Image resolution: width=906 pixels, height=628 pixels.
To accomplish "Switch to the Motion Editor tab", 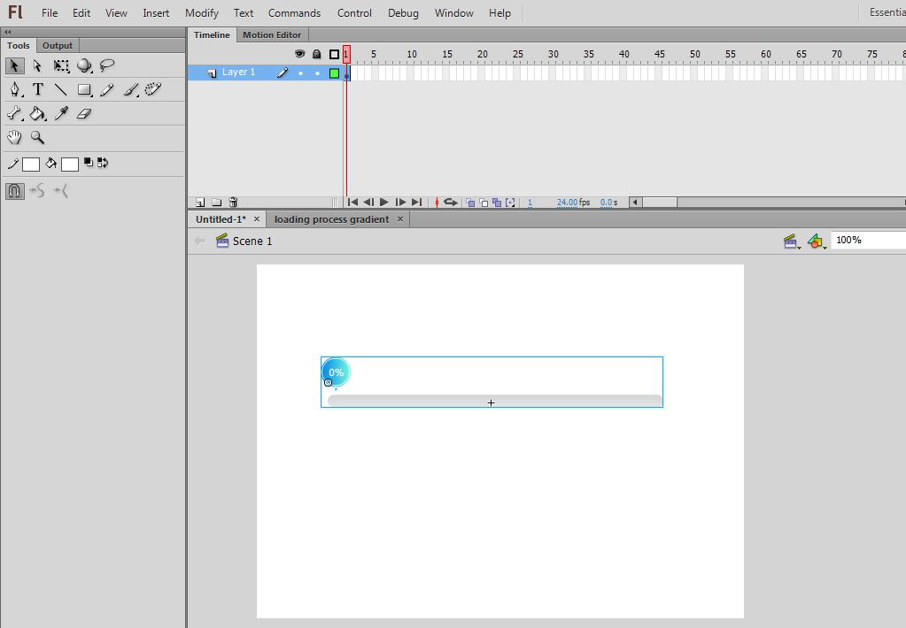I will pos(272,34).
